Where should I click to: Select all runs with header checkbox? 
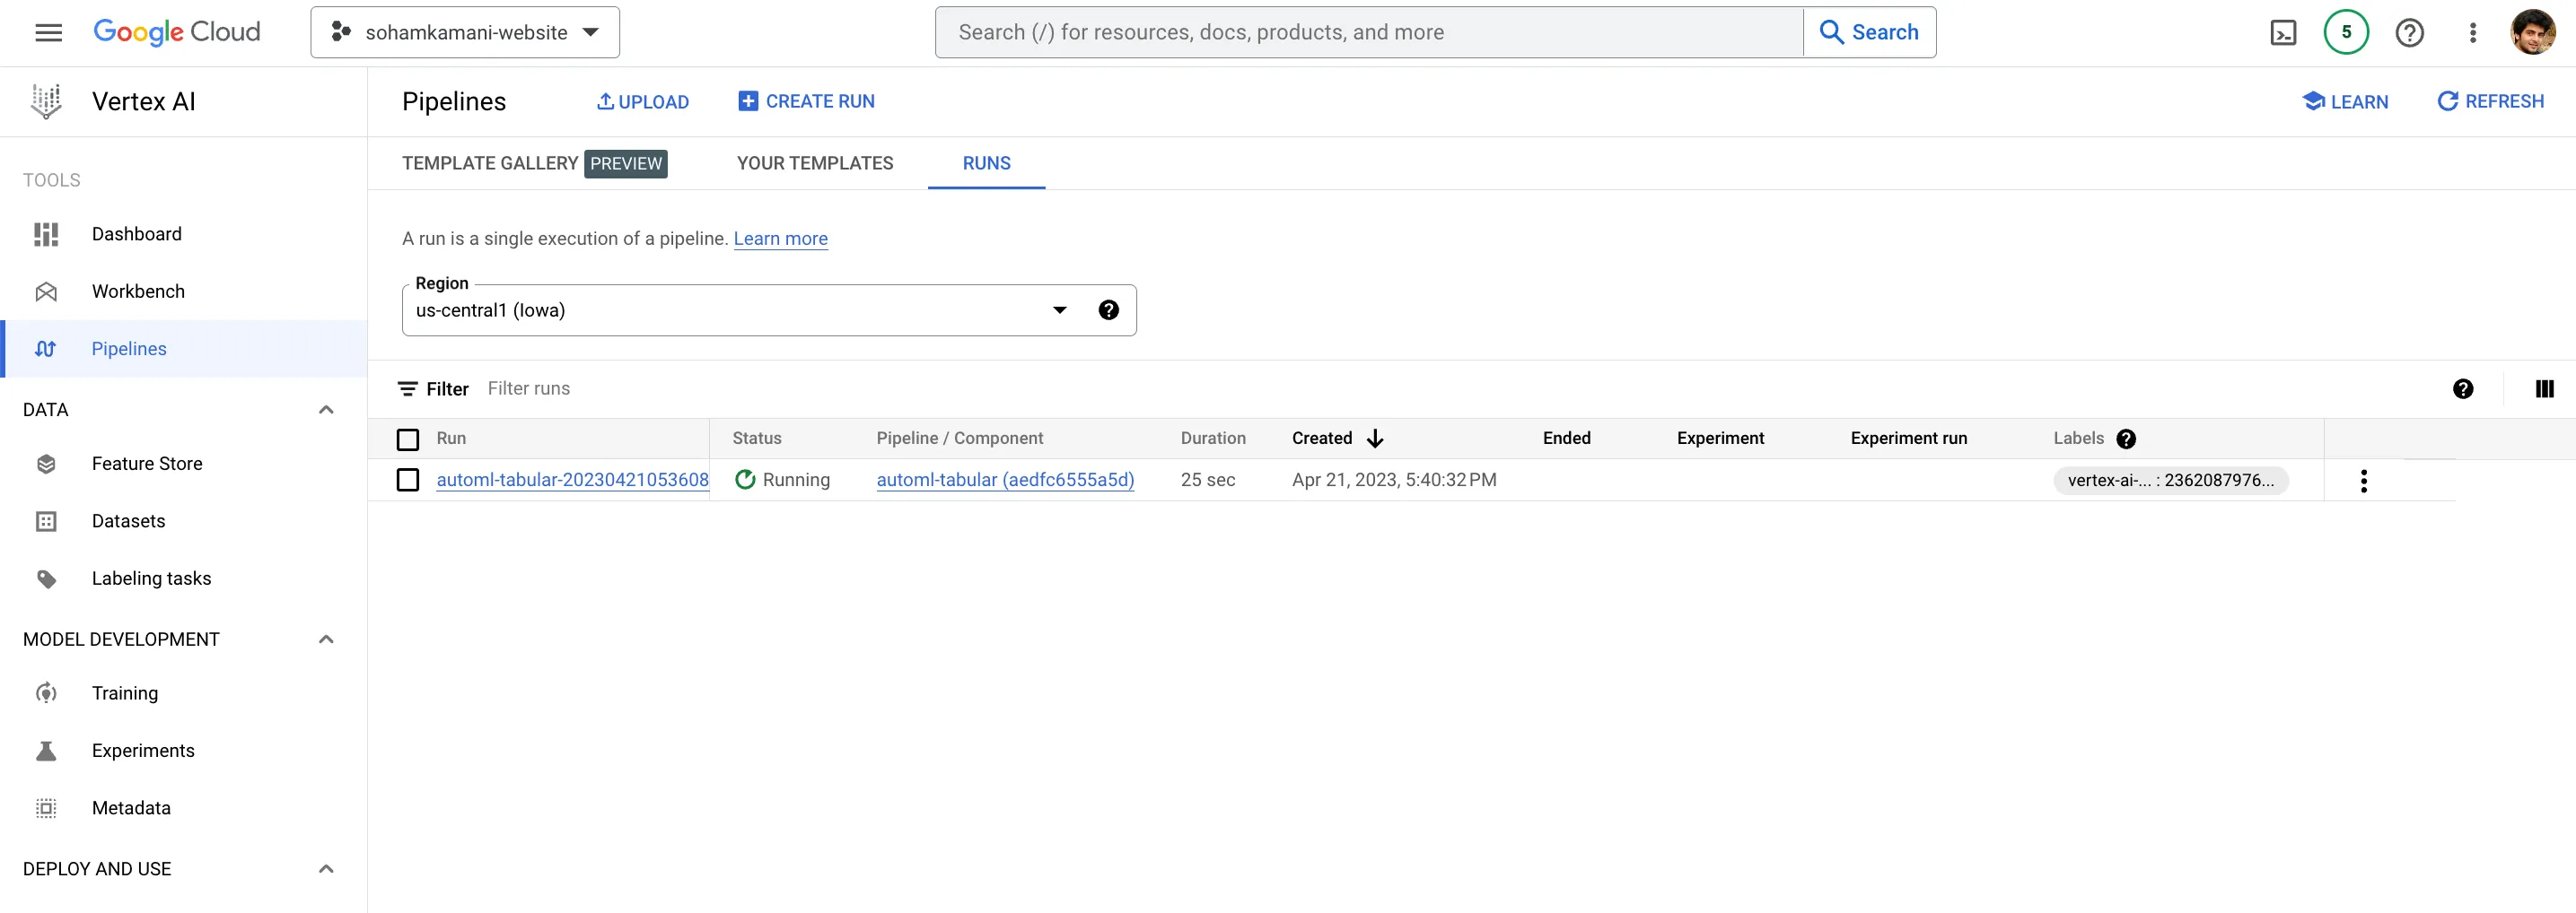pos(408,439)
